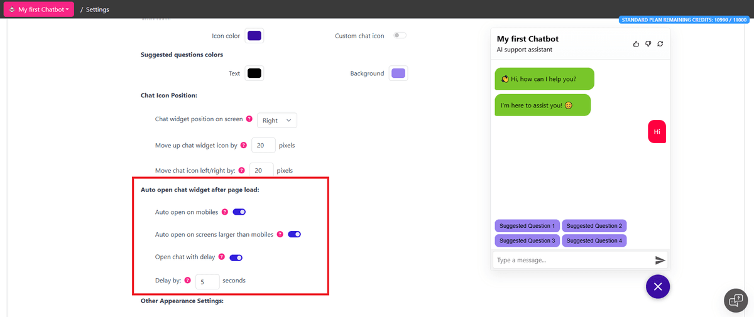
Task: Click Suggested Question 1 button
Action: (x=527, y=226)
